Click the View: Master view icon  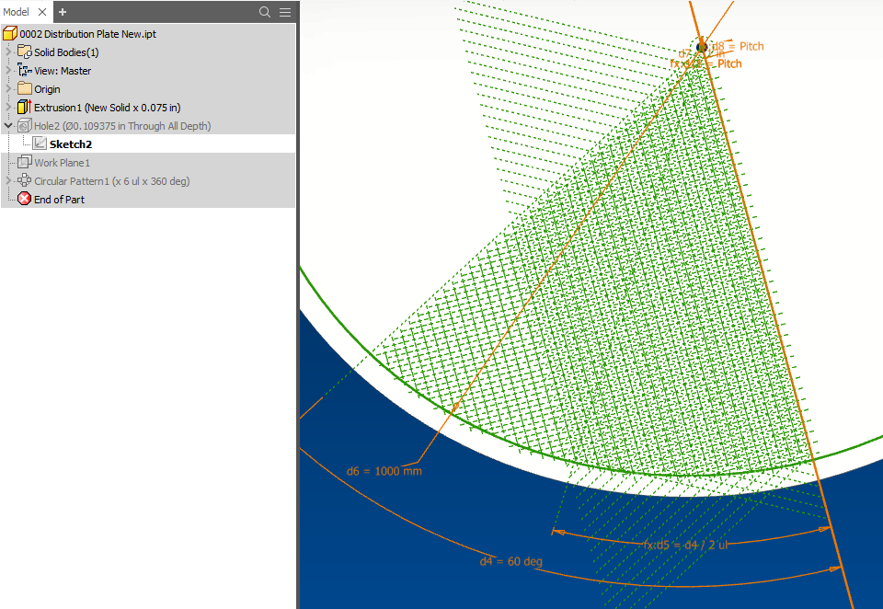pos(25,70)
